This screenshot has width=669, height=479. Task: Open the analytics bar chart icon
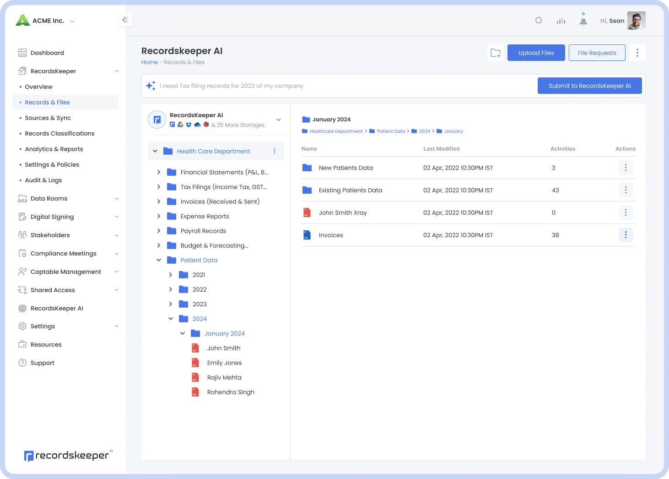coord(561,21)
